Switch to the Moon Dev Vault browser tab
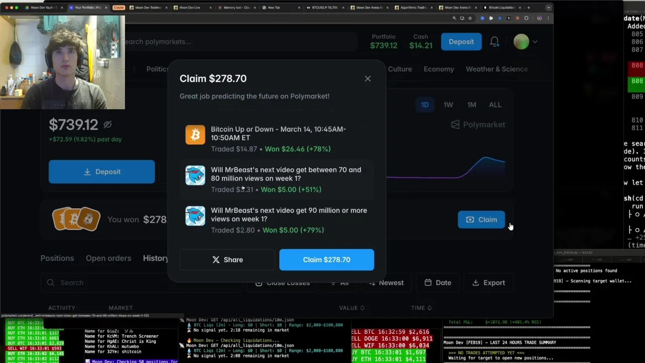The image size is (645, 363). point(43,8)
